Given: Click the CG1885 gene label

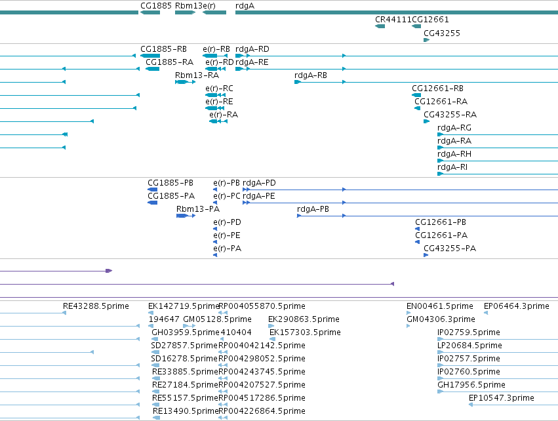Looking at the screenshot, I should coord(156,6).
